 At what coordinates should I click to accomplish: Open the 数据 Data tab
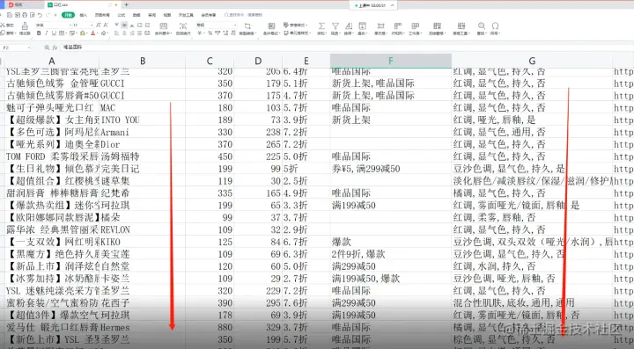[x=136, y=15]
